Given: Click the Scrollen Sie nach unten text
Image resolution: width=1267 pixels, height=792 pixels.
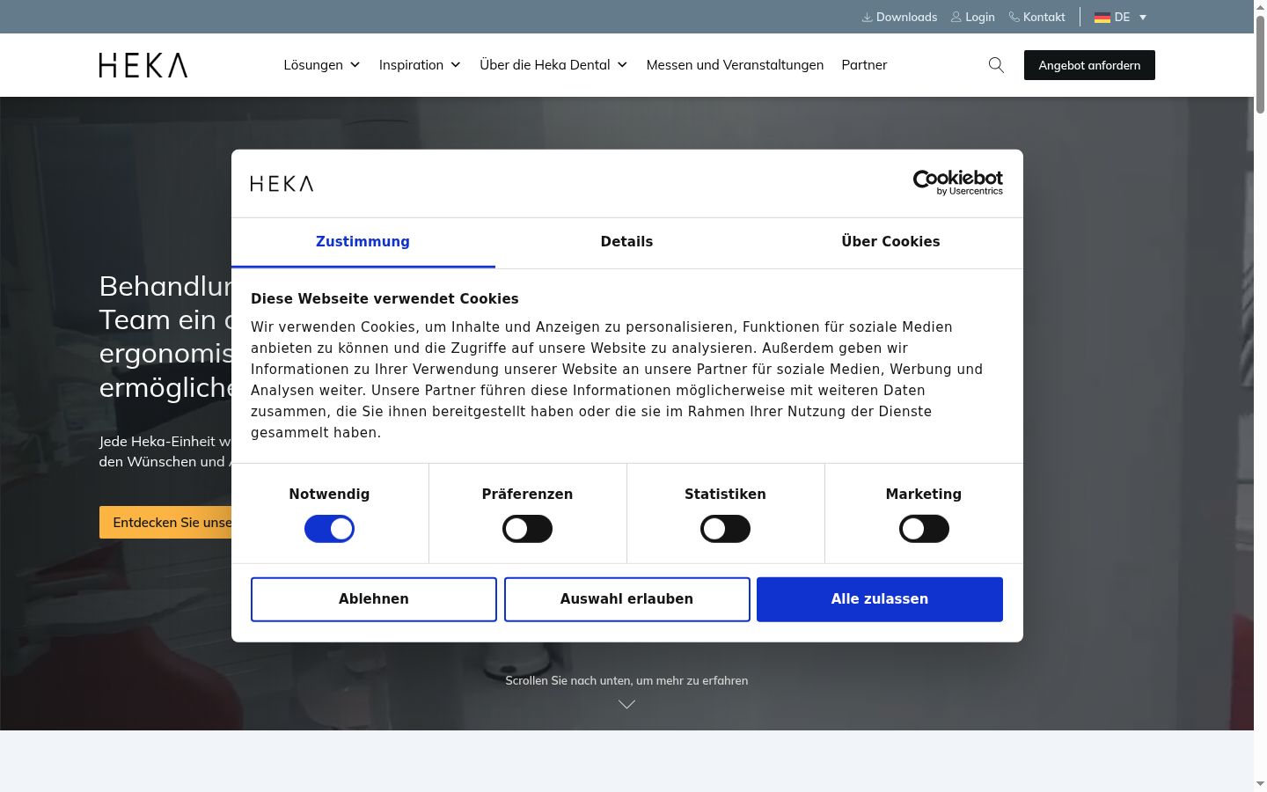Looking at the screenshot, I should 626,680.
